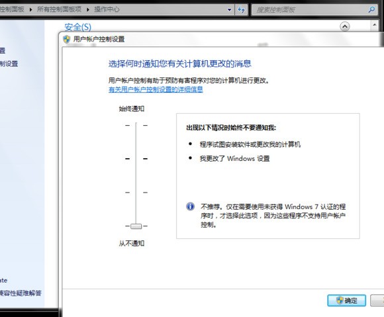Click 所有控制面板项 in the breadcrumb
384x317 pixels.
[x=60, y=9]
